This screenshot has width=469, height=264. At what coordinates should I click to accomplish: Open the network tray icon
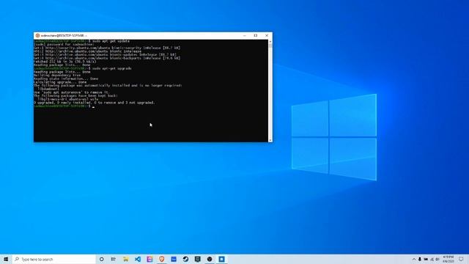pyautogui.click(x=432, y=259)
